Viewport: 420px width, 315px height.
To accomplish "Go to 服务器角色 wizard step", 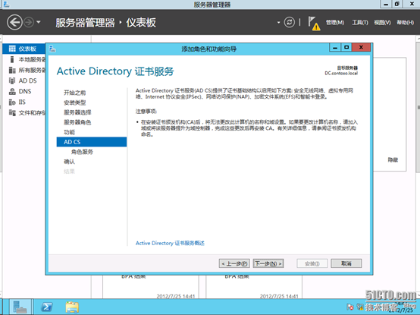I will click(x=77, y=122).
